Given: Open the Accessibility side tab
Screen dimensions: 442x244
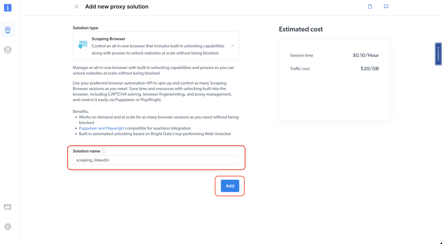Looking at the screenshot, I should (x=438, y=54).
